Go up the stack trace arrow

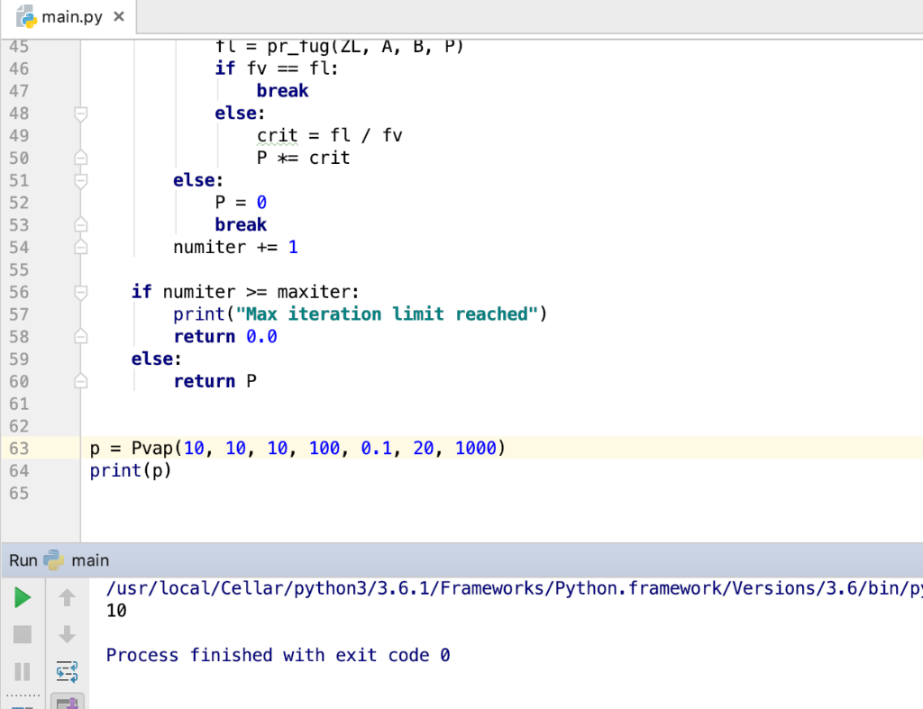tap(67, 598)
